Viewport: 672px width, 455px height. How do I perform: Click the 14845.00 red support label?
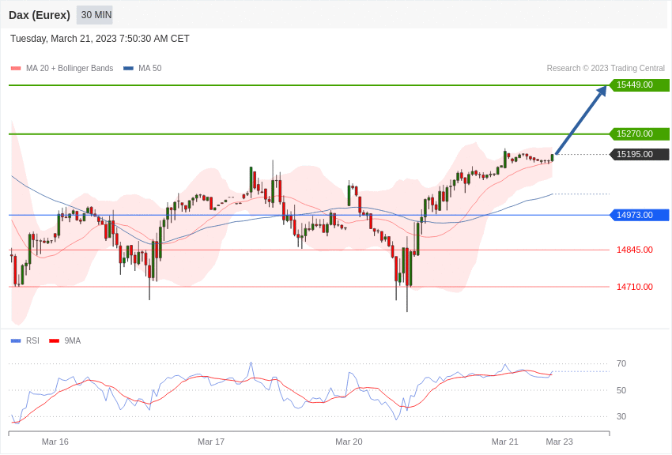tap(635, 250)
